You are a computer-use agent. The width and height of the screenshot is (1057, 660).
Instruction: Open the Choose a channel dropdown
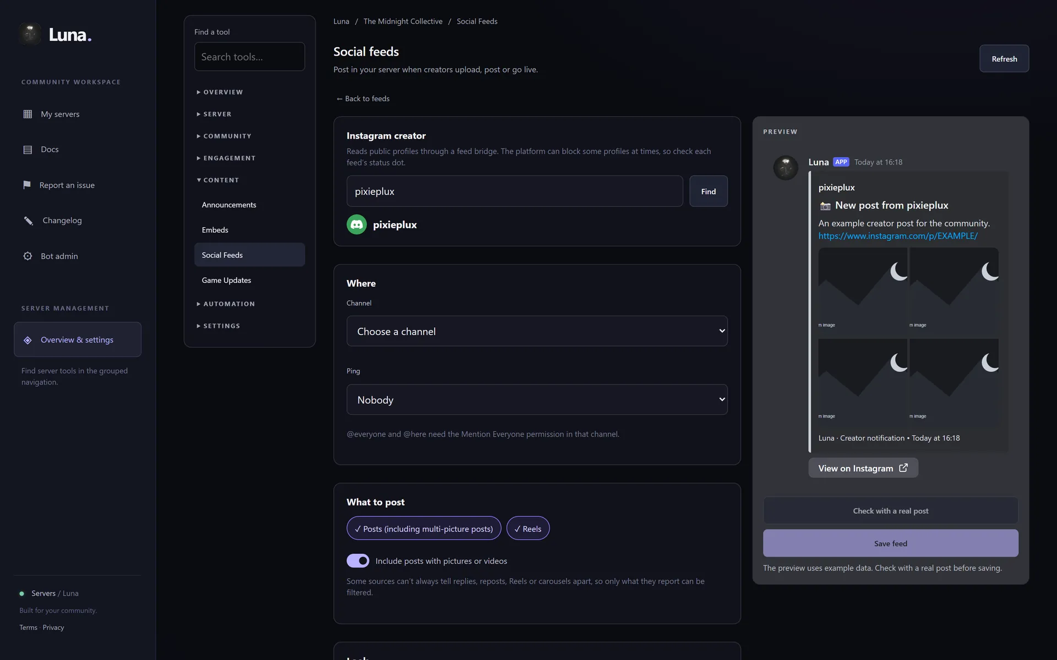[537, 331]
